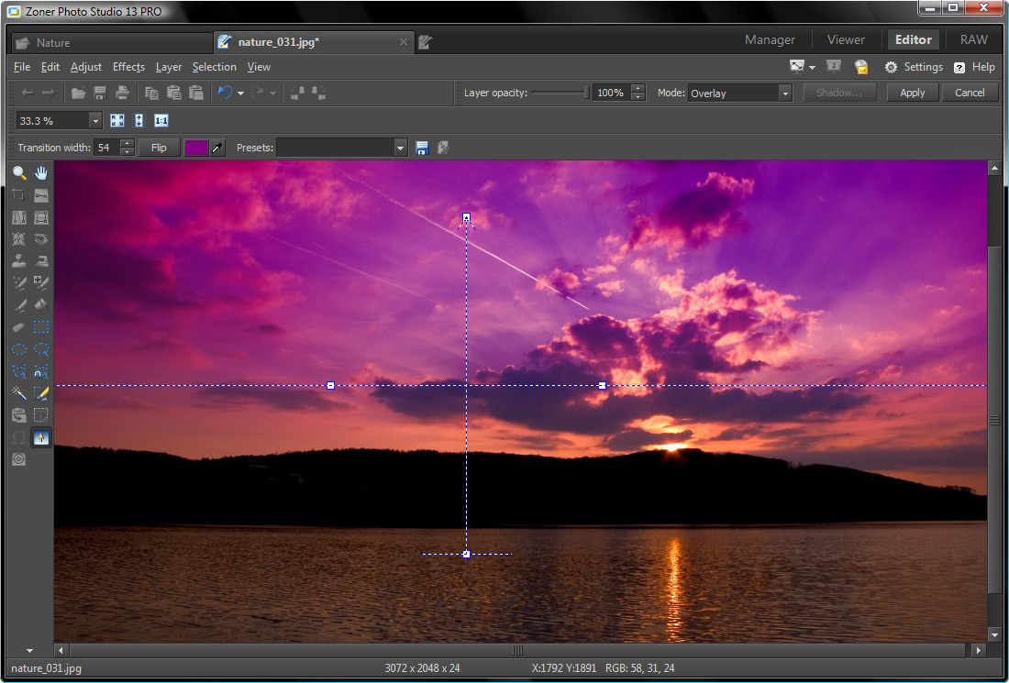Image resolution: width=1009 pixels, height=683 pixels.
Task: Click the Undo arrow icon
Action: [225, 93]
